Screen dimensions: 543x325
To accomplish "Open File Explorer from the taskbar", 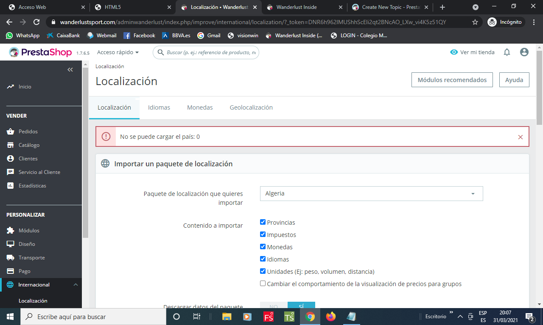I will click(x=227, y=317).
